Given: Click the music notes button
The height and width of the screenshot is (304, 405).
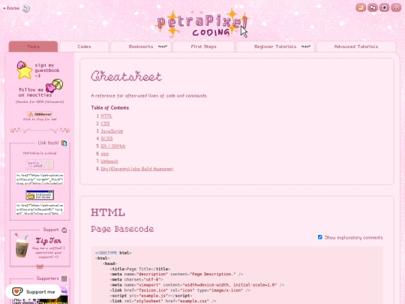Looking at the screenshot, I should (396, 8).
